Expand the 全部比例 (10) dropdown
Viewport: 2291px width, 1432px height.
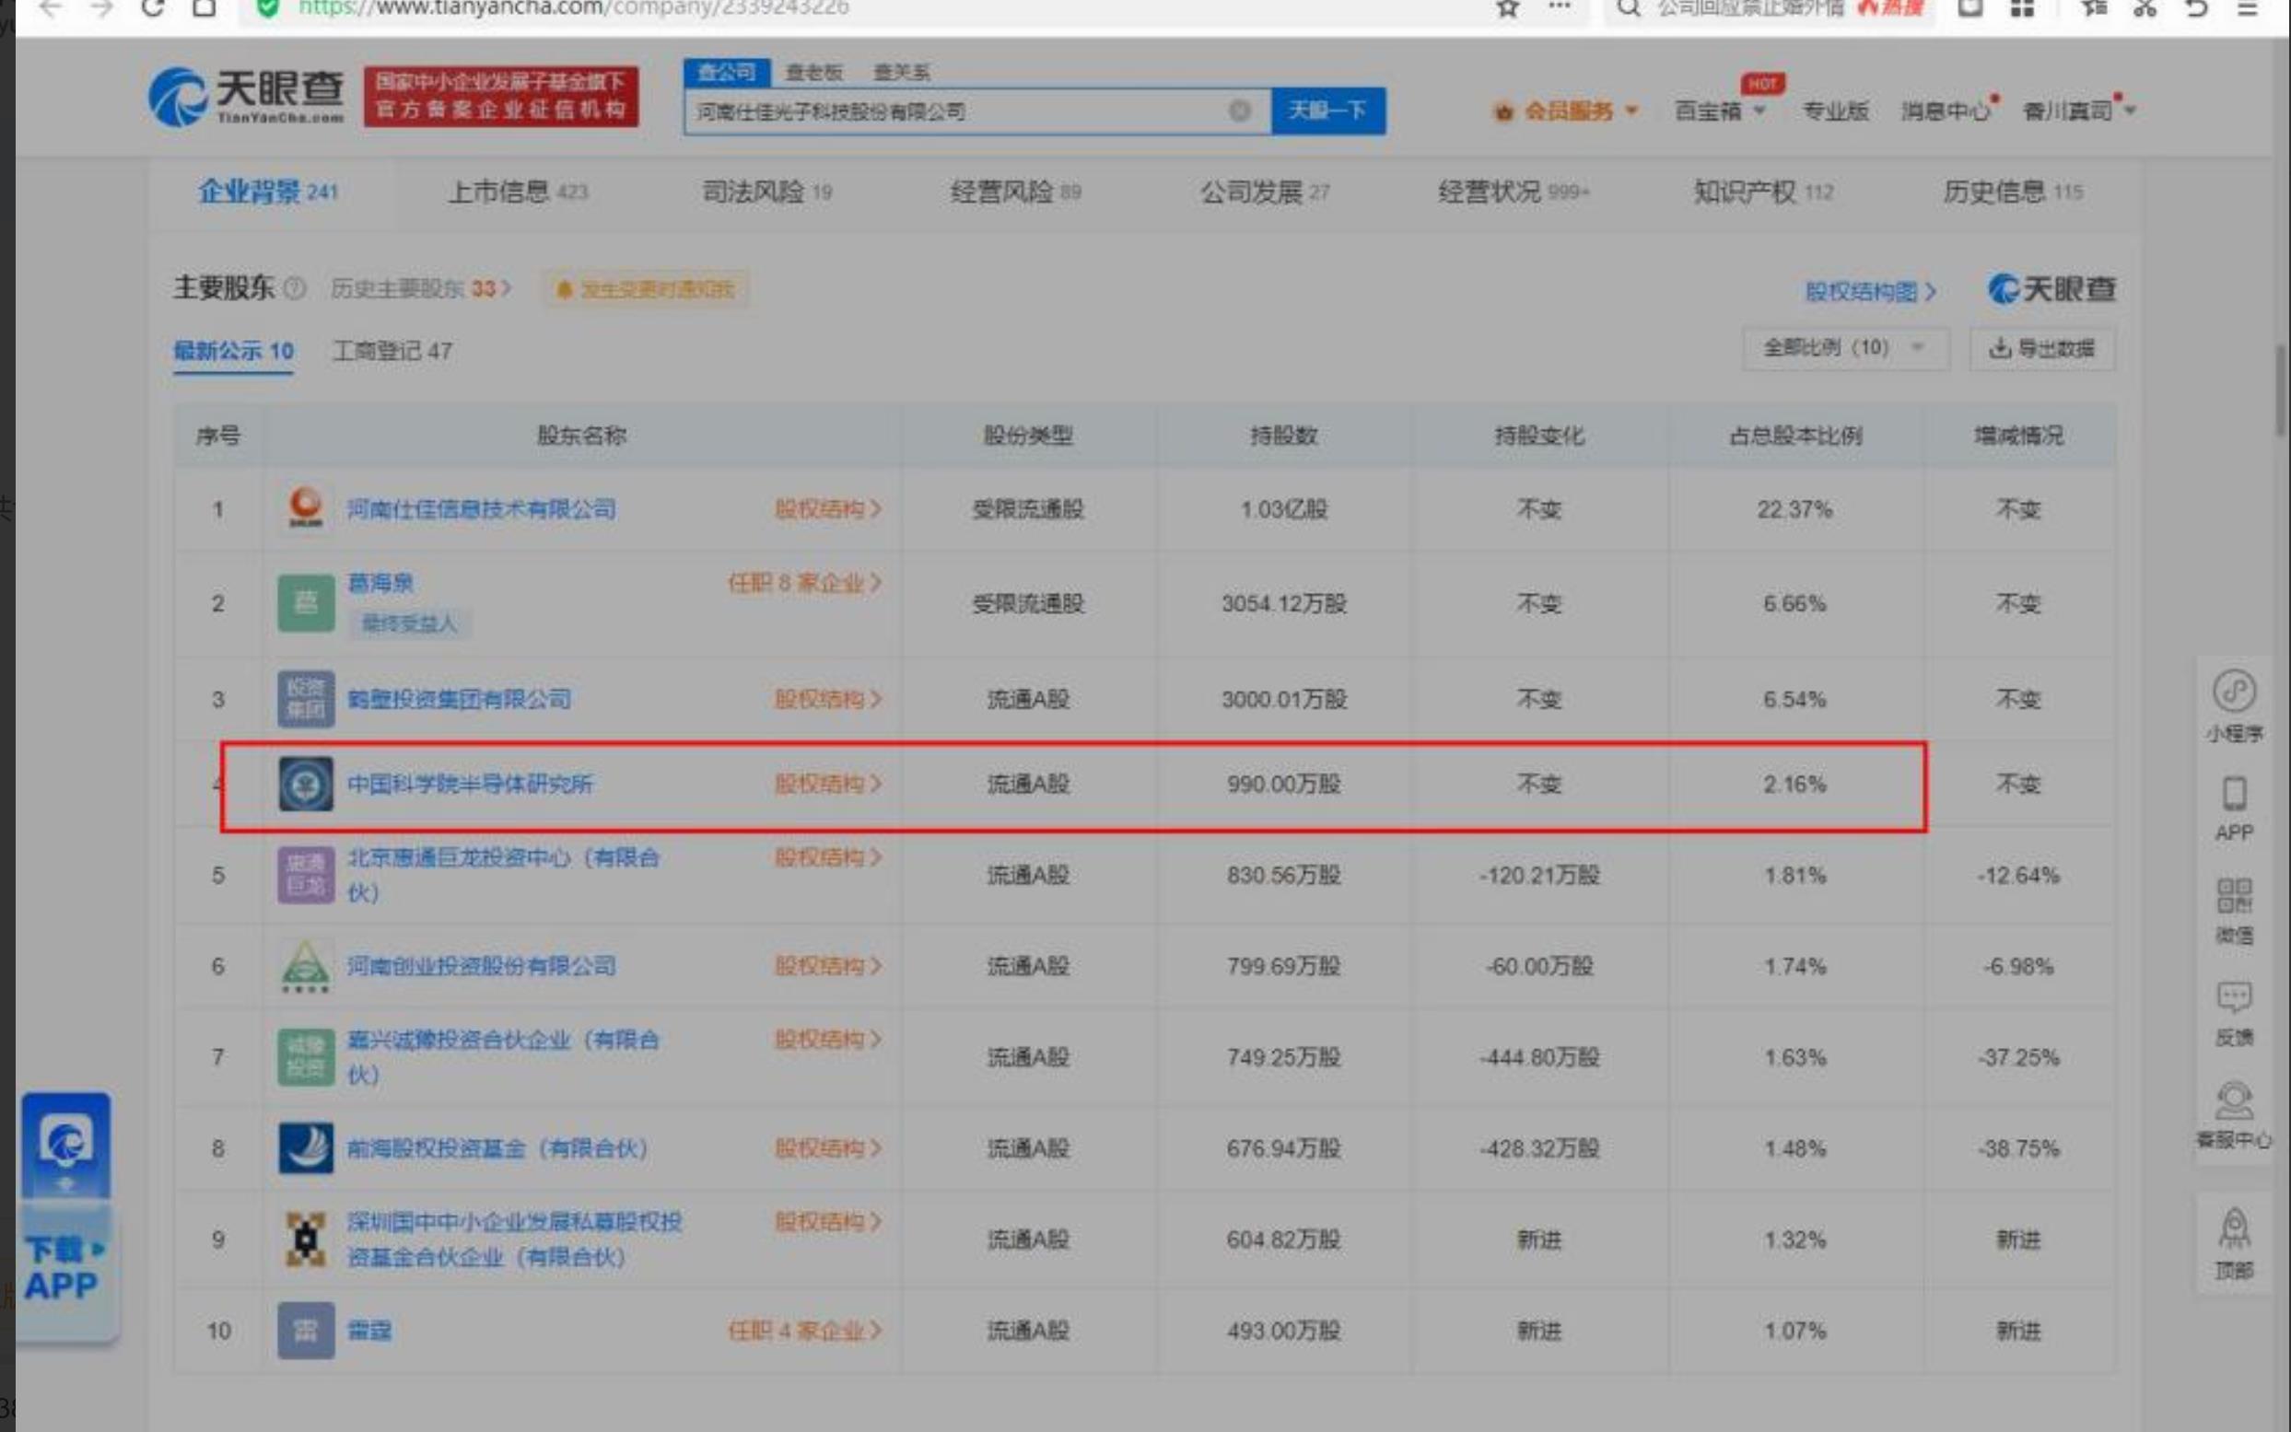(1845, 348)
